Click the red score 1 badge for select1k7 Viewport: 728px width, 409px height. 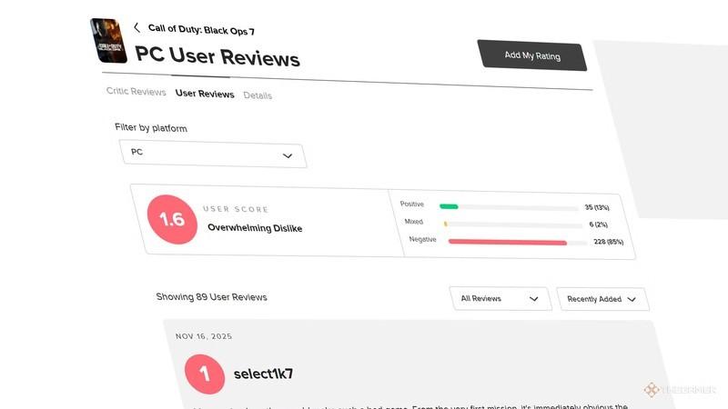[x=205, y=374]
